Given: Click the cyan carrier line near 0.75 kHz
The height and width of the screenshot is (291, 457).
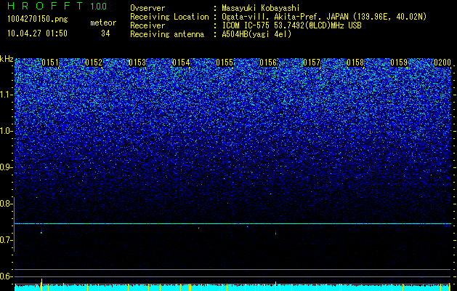Looking at the screenshot, I should click(232, 223).
